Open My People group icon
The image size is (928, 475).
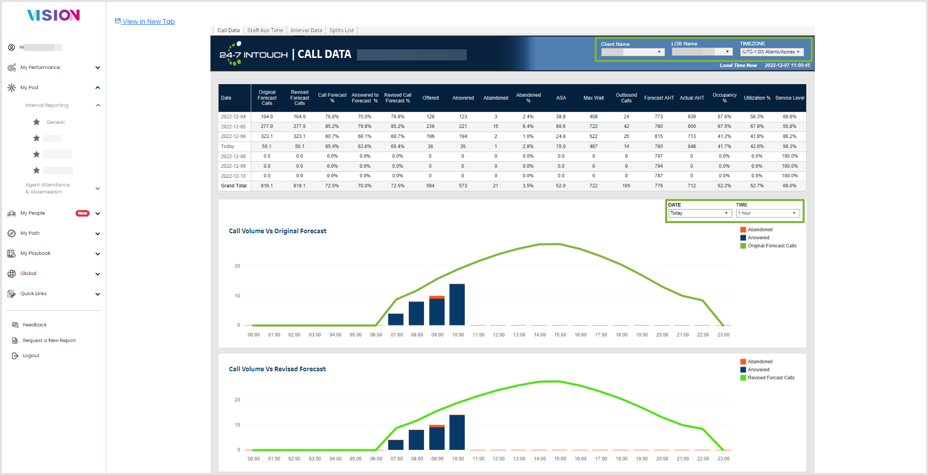(x=12, y=214)
